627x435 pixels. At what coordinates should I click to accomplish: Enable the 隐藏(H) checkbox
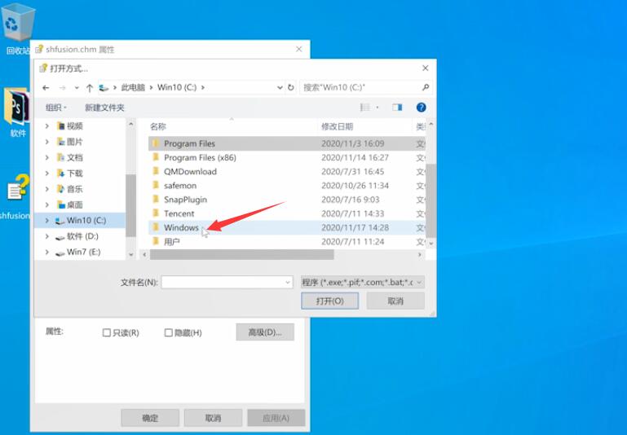[x=168, y=332]
